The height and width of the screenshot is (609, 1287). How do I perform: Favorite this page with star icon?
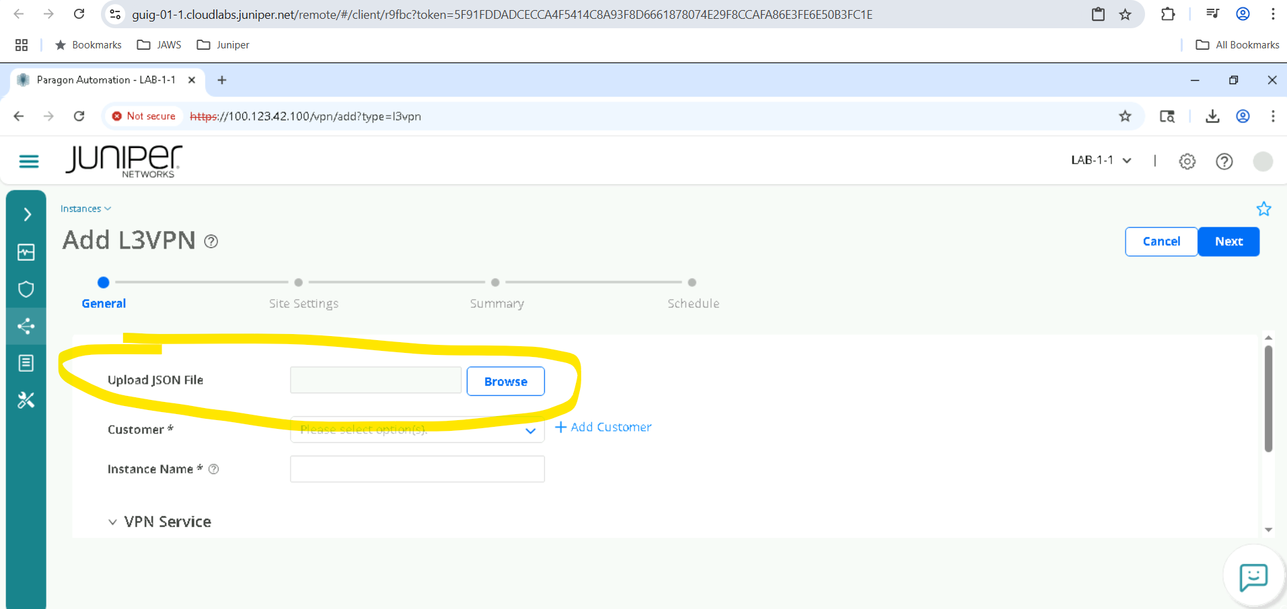pyautogui.click(x=1263, y=209)
